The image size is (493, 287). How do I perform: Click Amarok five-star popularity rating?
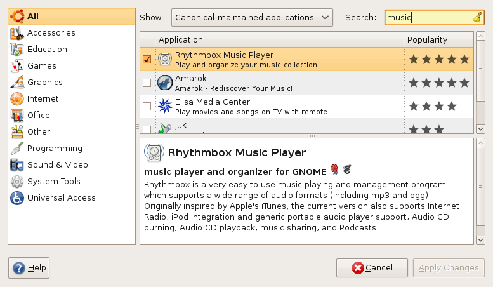[439, 83]
